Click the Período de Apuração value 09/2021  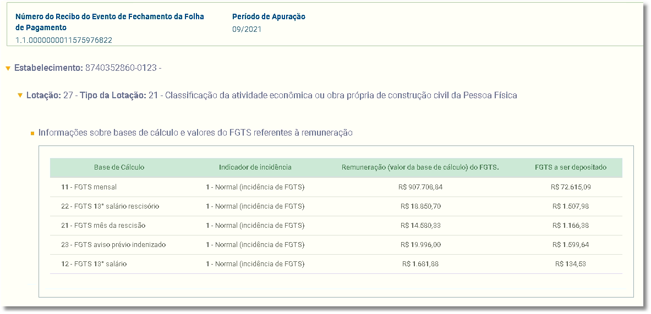[247, 30]
